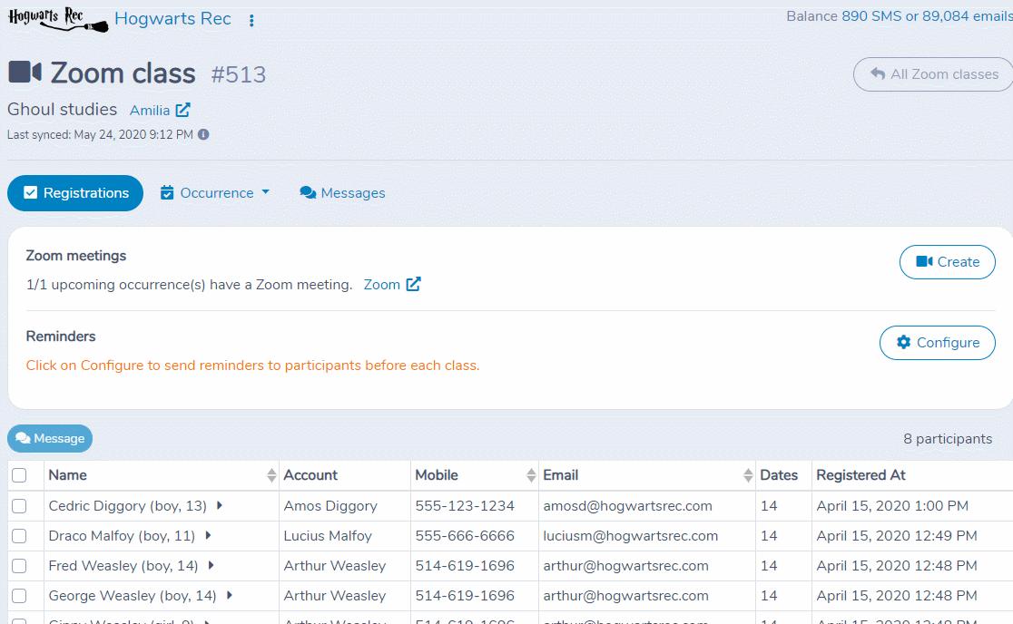This screenshot has height=624, width=1013.
Task: Click the Hogwarts Rec broomstick logo
Action: pos(57,19)
